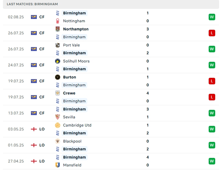Click the Nottingham club crest icon
223x170 pixels.
click(x=58, y=21)
